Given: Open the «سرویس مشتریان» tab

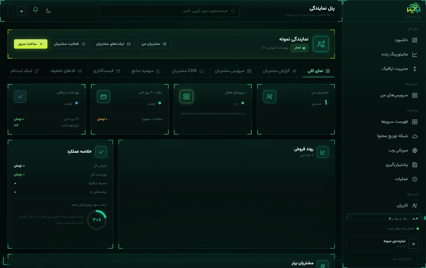Looking at the screenshot, I should click(233, 71).
